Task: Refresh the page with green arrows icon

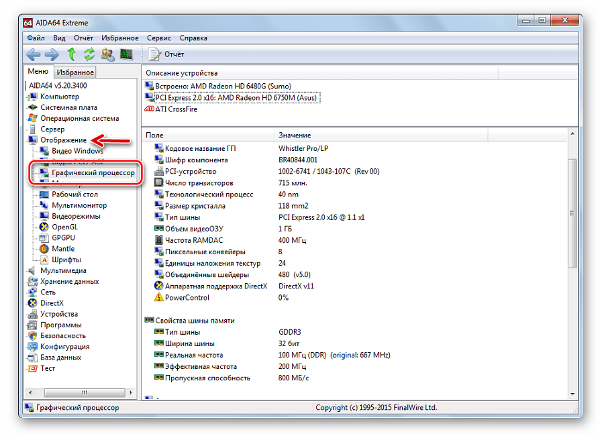Action: [x=89, y=54]
